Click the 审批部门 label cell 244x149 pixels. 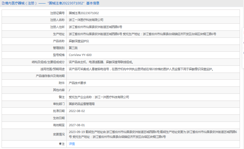[34, 104]
